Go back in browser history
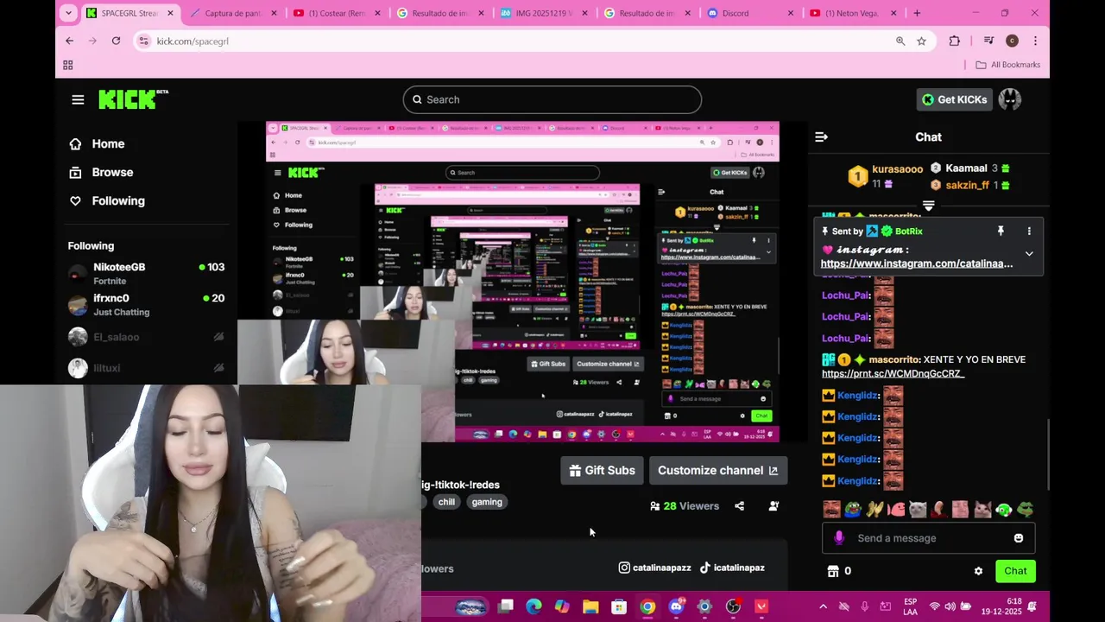Viewport: 1105px width, 622px height. coord(70,41)
